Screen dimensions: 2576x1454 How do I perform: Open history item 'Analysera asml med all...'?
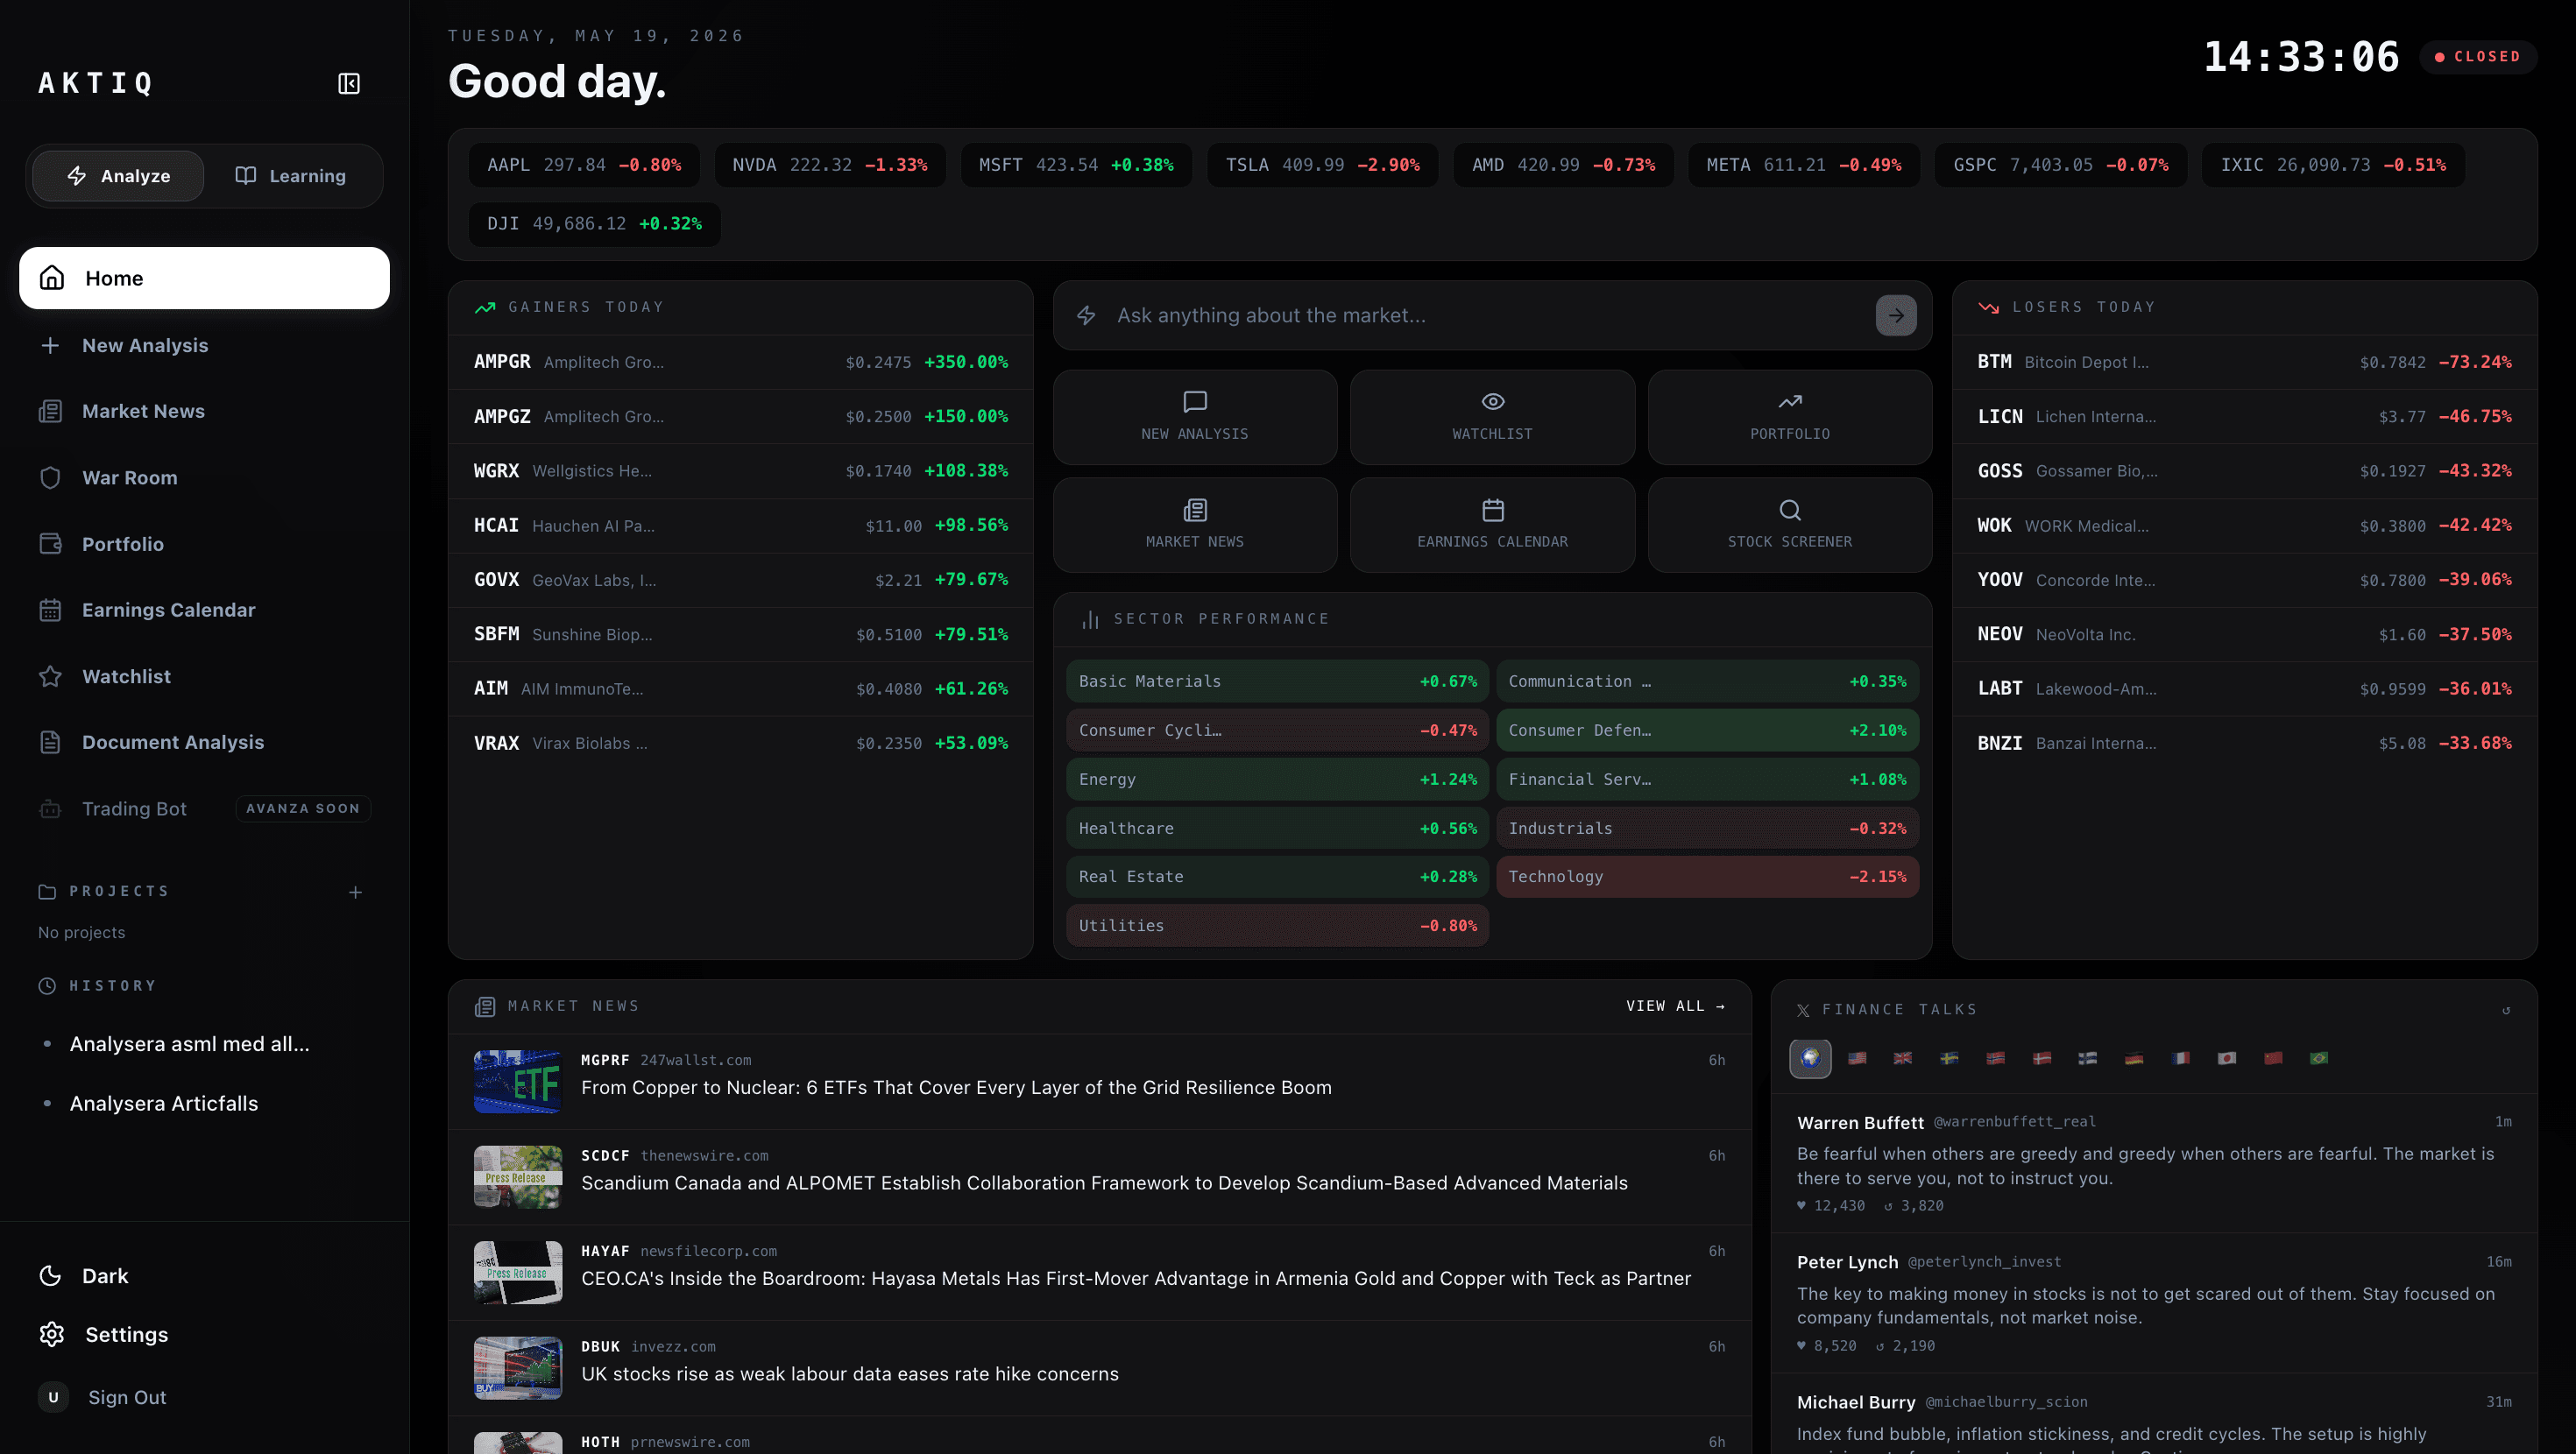click(190, 1044)
